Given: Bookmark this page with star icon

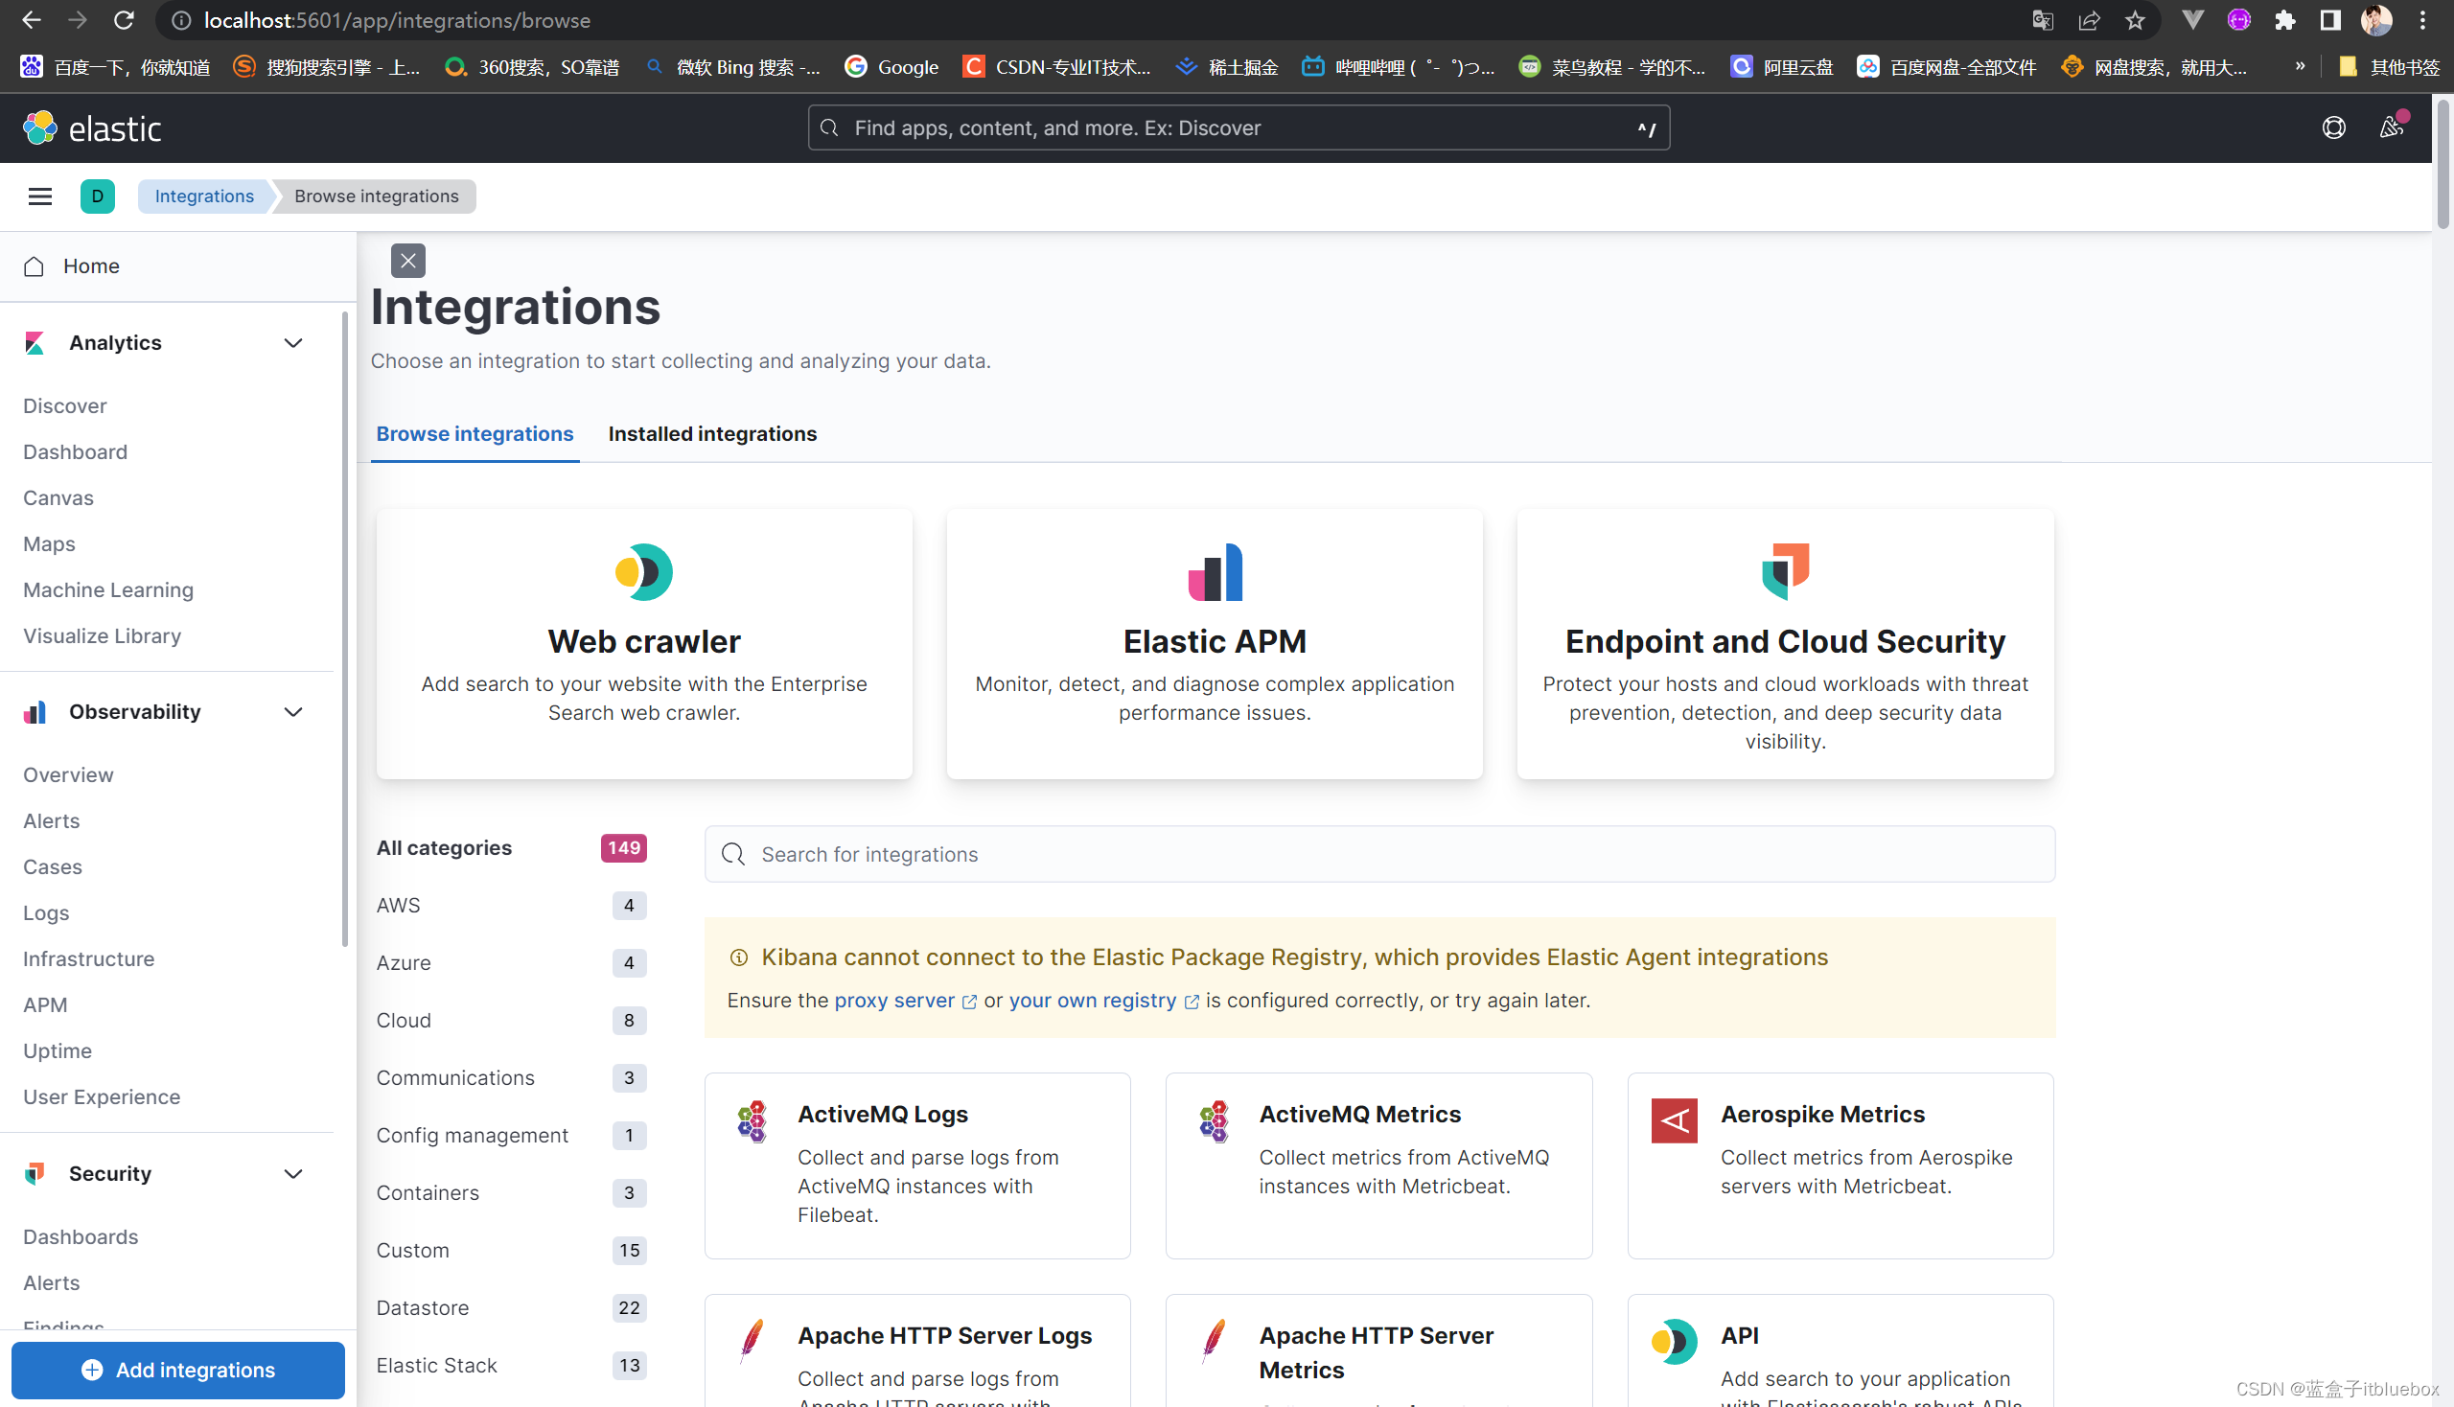Looking at the screenshot, I should 2135,20.
